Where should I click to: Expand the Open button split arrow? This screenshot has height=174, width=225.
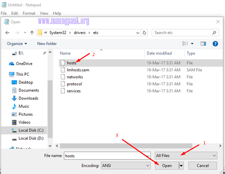(x=181, y=166)
